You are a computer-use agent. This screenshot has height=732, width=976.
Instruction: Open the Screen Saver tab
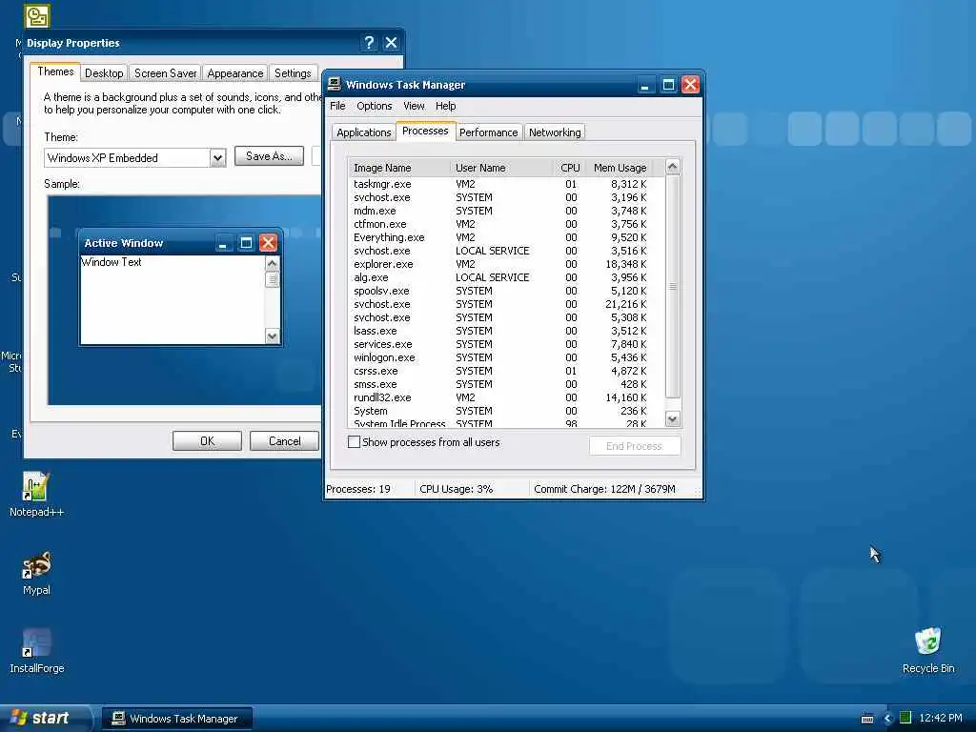[165, 73]
